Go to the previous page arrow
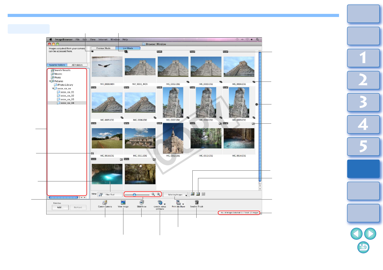Screen dimensions: 383x270 click(x=357, y=234)
